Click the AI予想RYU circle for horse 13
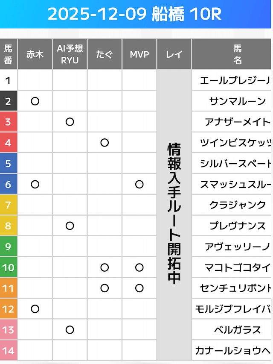 pos(70,330)
